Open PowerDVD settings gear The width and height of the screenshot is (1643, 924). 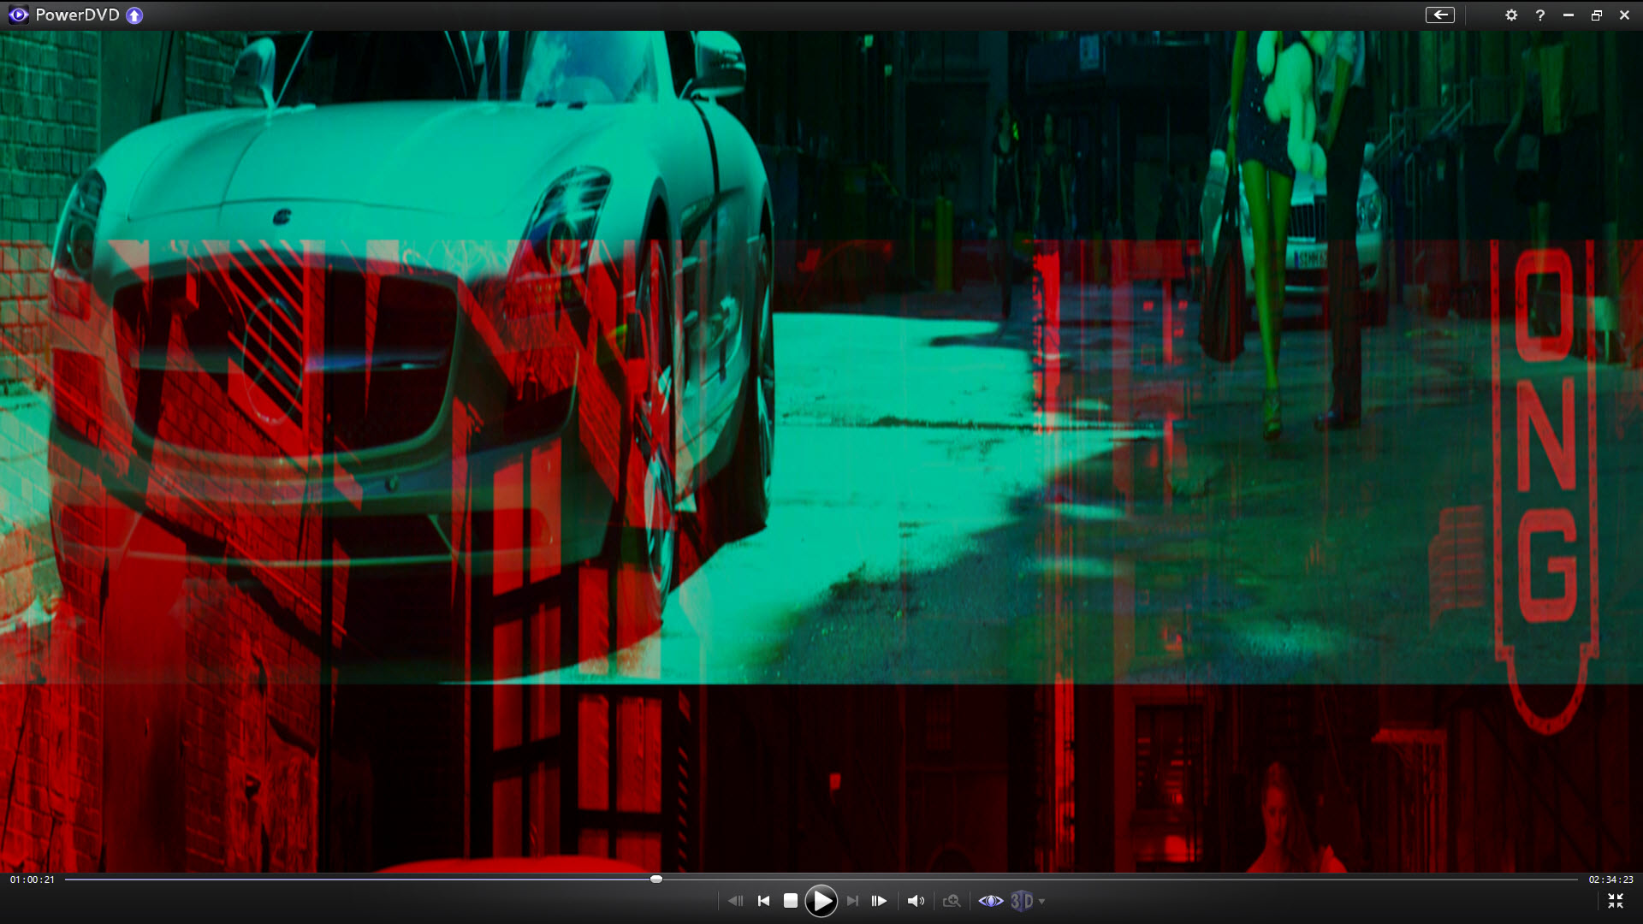[1511, 15]
